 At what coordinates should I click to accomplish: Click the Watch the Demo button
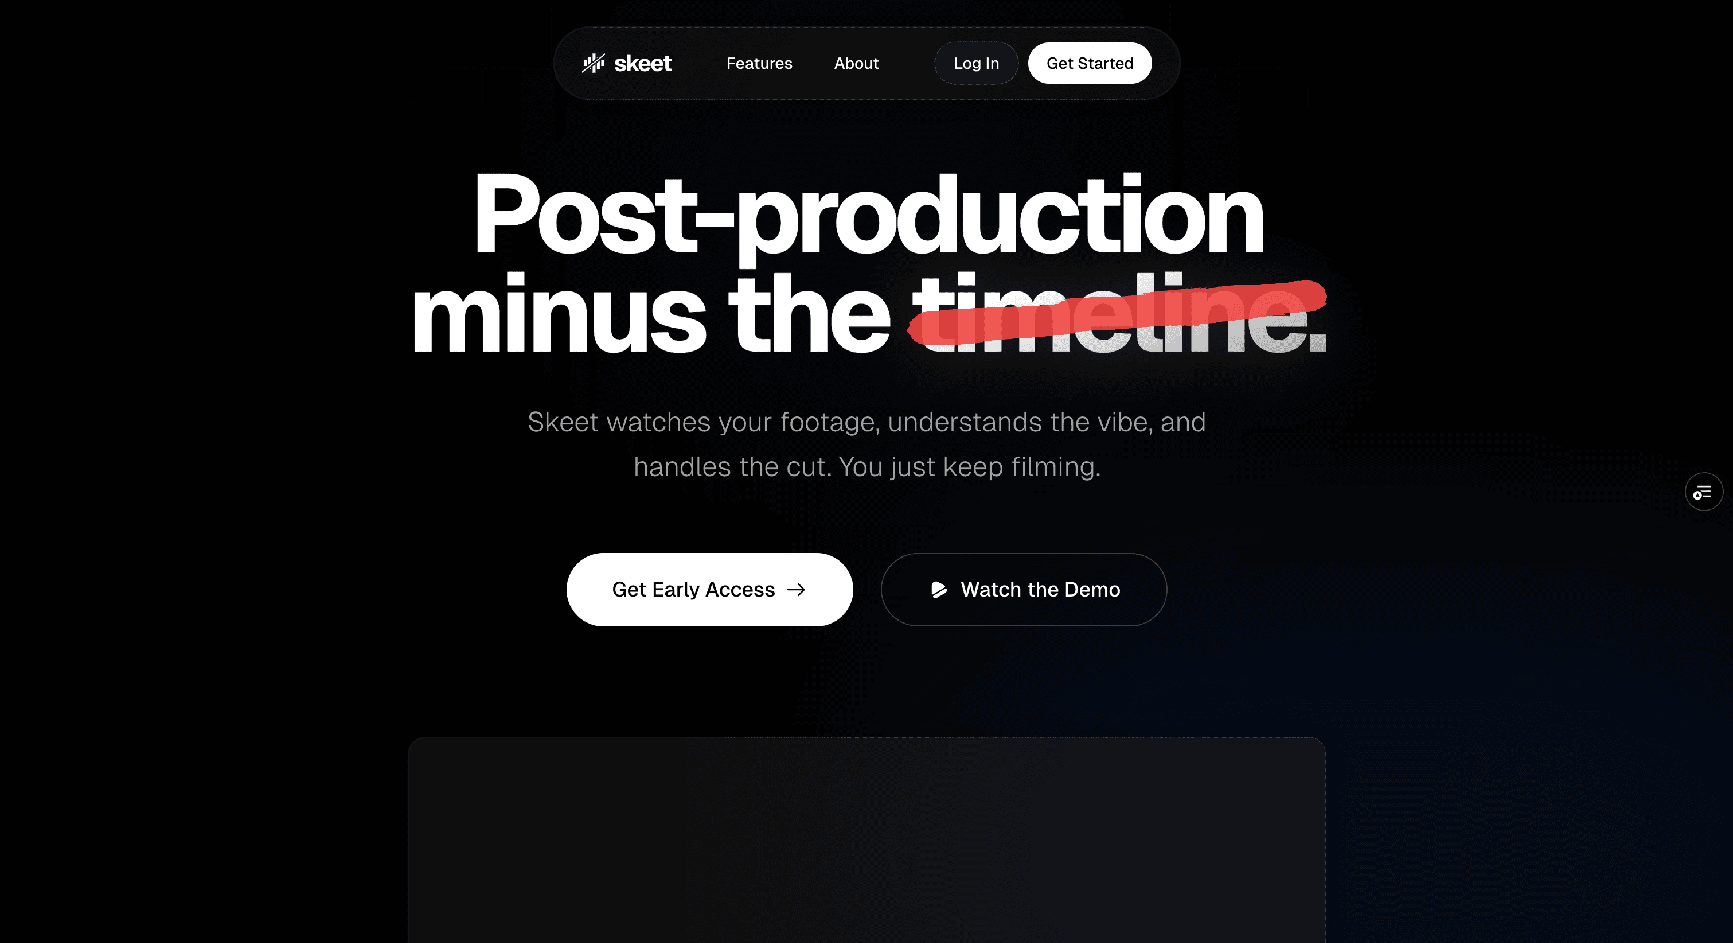[1023, 590]
